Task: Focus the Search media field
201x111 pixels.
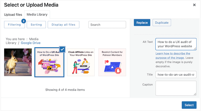Action: coord(107,25)
